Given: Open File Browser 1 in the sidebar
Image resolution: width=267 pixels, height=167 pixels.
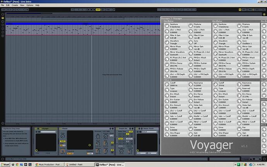Looking at the screenshot, I should tap(3, 25).
